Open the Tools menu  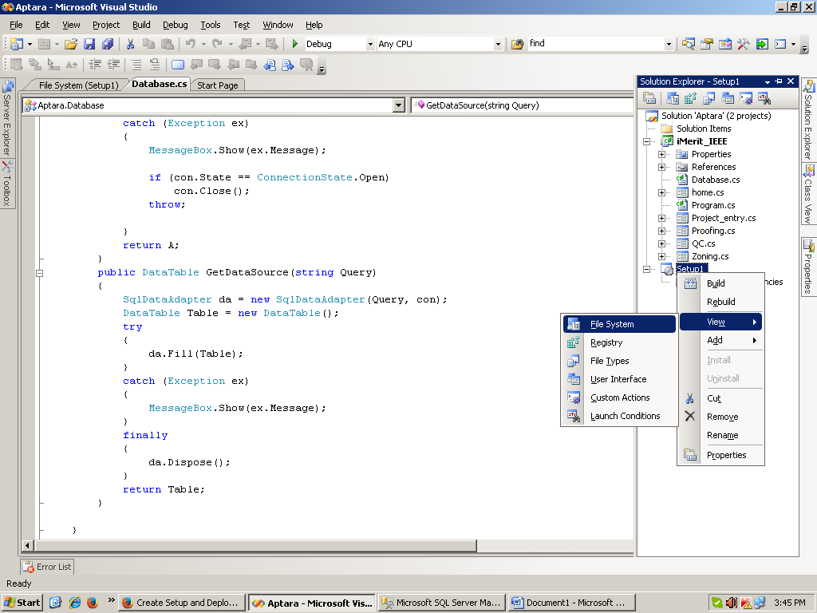[211, 25]
